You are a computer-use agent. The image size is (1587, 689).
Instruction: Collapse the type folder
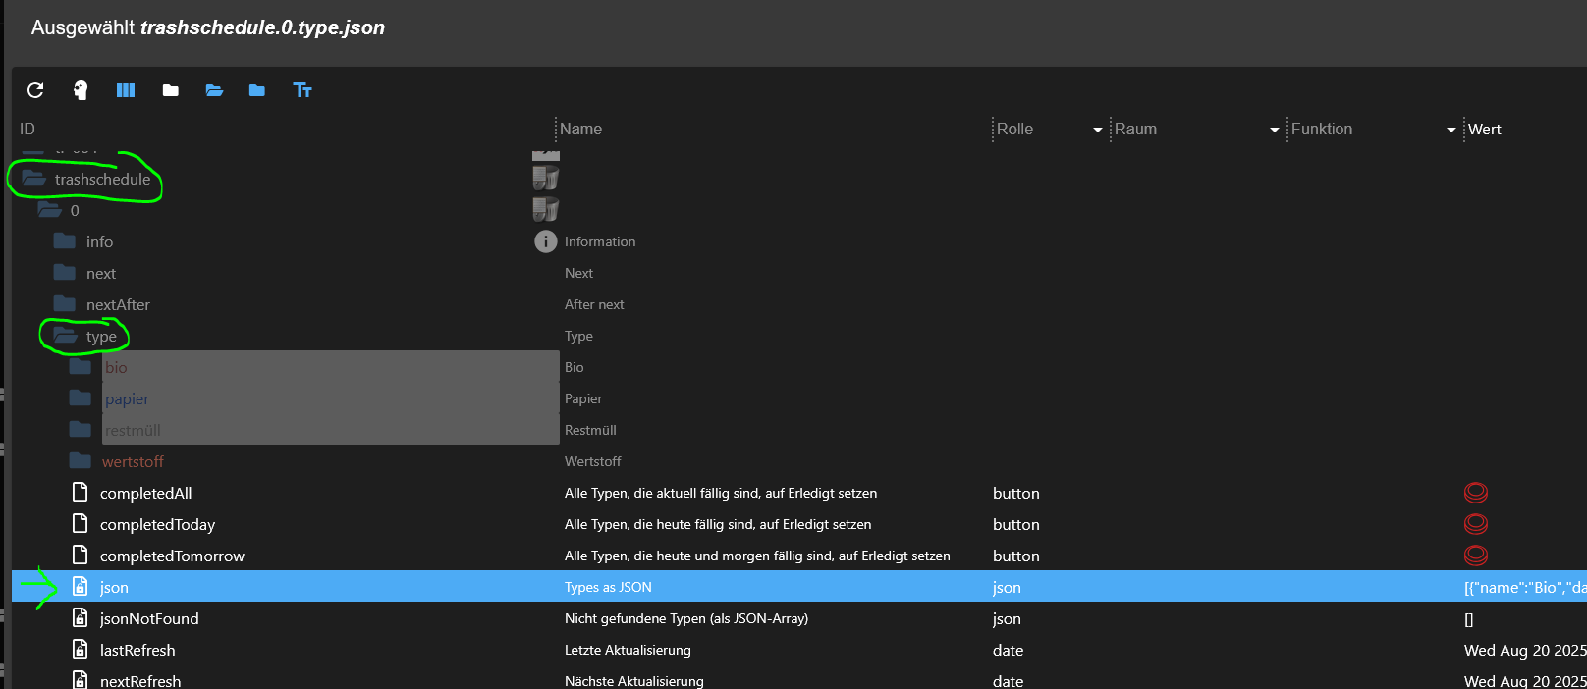tap(66, 336)
